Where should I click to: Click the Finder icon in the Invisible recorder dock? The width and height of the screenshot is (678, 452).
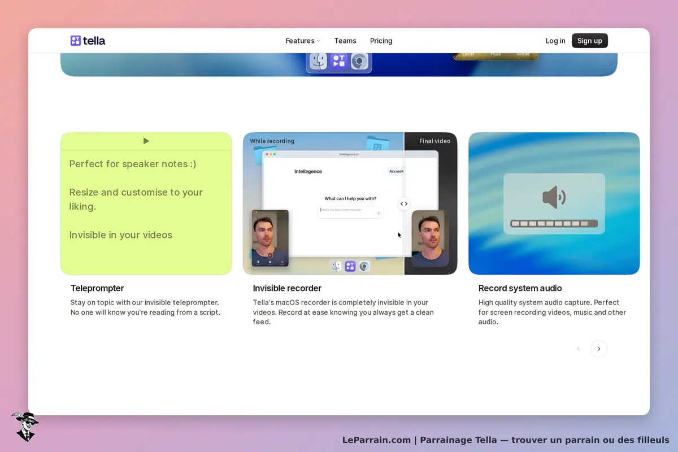coord(337,266)
